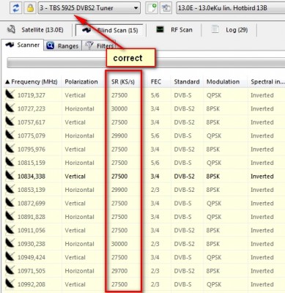Open the RF Scan tab
The height and width of the screenshot is (293, 285).
click(174, 30)
